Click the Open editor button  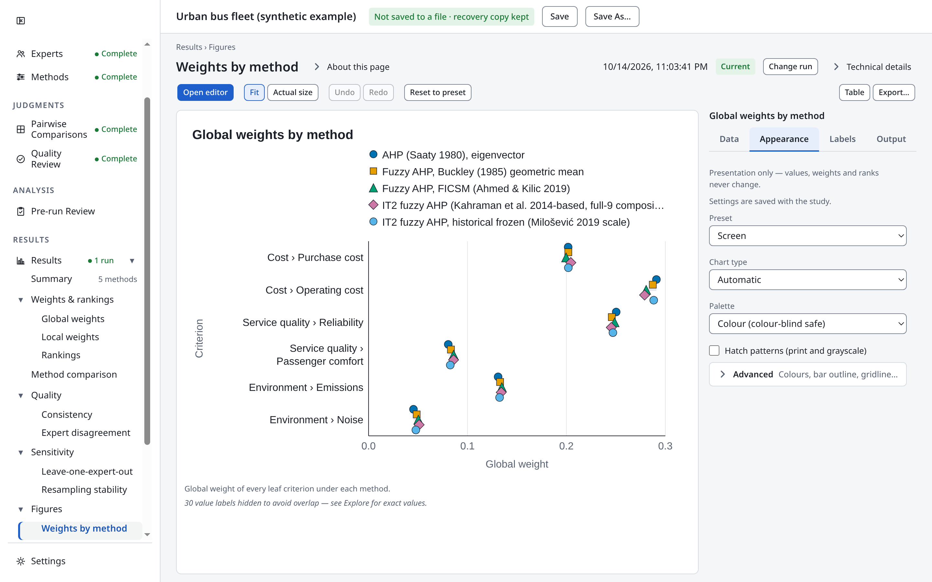(x=205, y=92)
